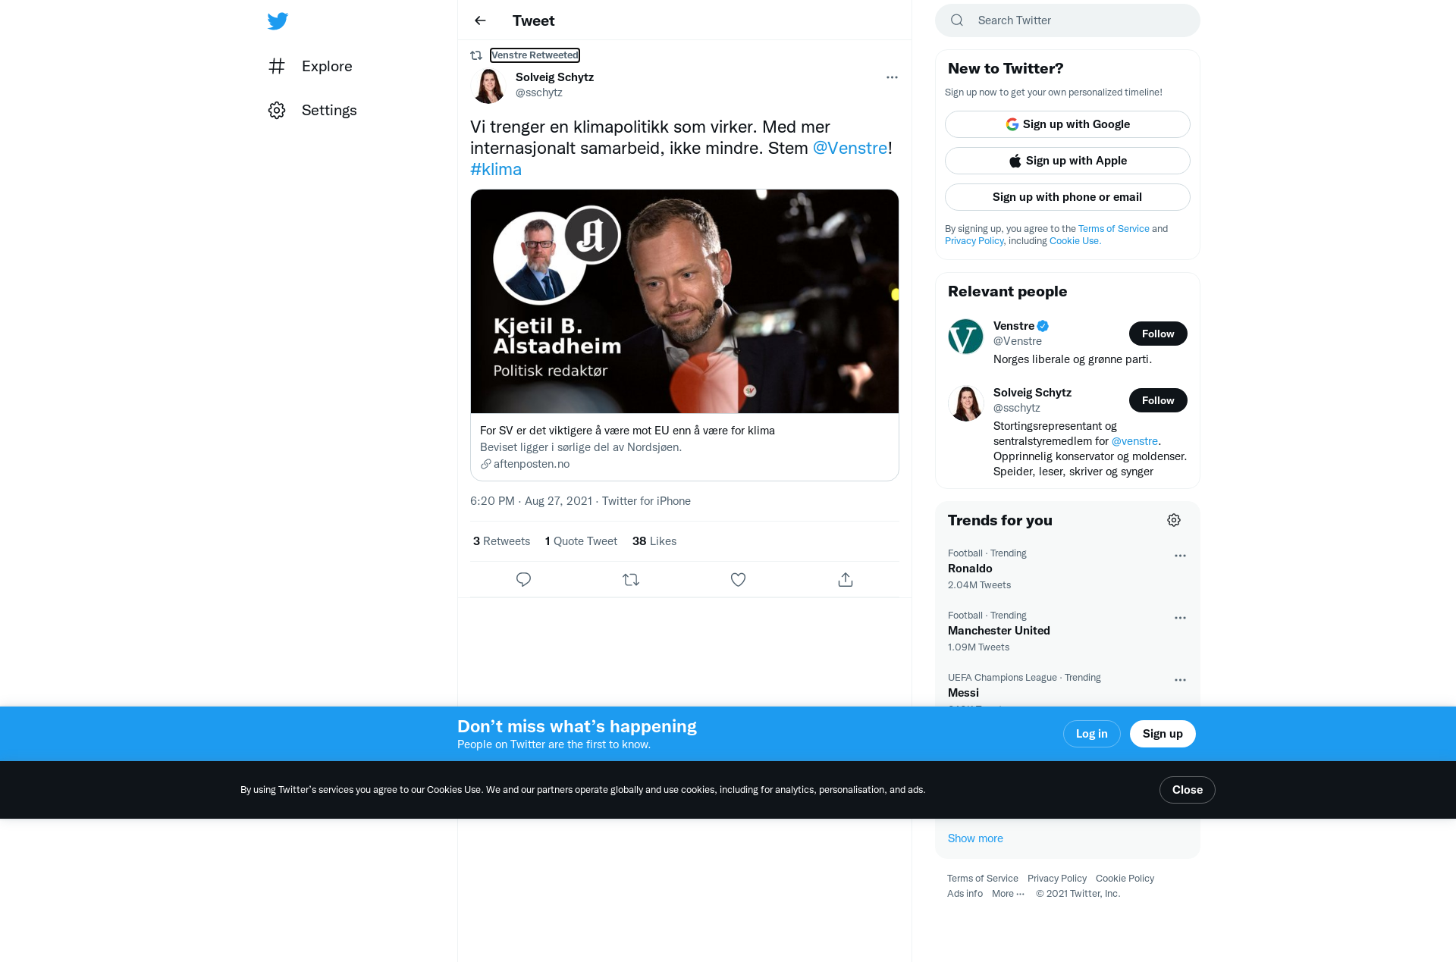Open the tweet's three-dot more menu

coord(892,77)
